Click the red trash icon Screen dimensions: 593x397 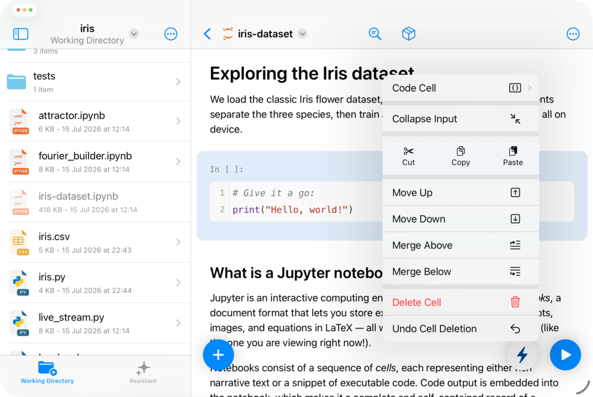tap(515, 302)
